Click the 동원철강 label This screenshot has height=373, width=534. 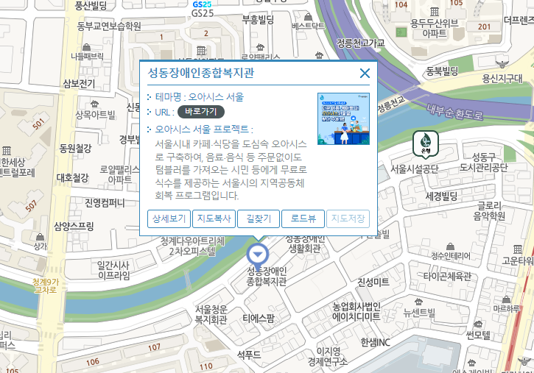(76, 149)
